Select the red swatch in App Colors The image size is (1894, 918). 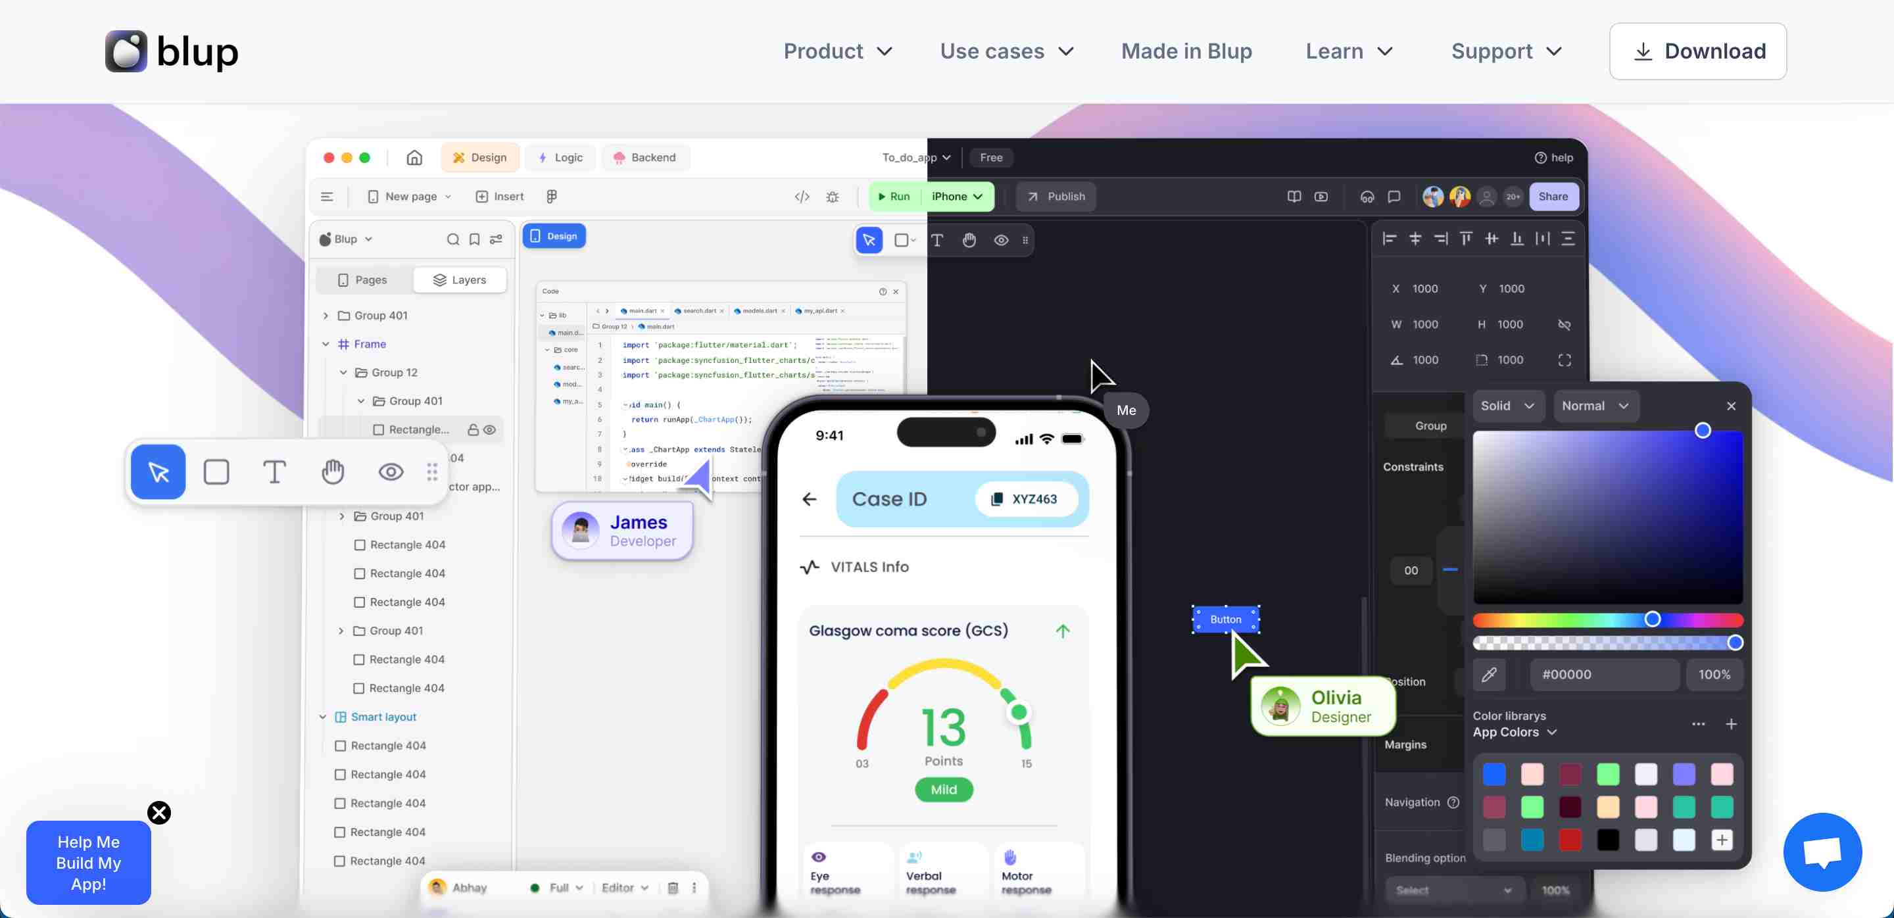point(1570,839)
